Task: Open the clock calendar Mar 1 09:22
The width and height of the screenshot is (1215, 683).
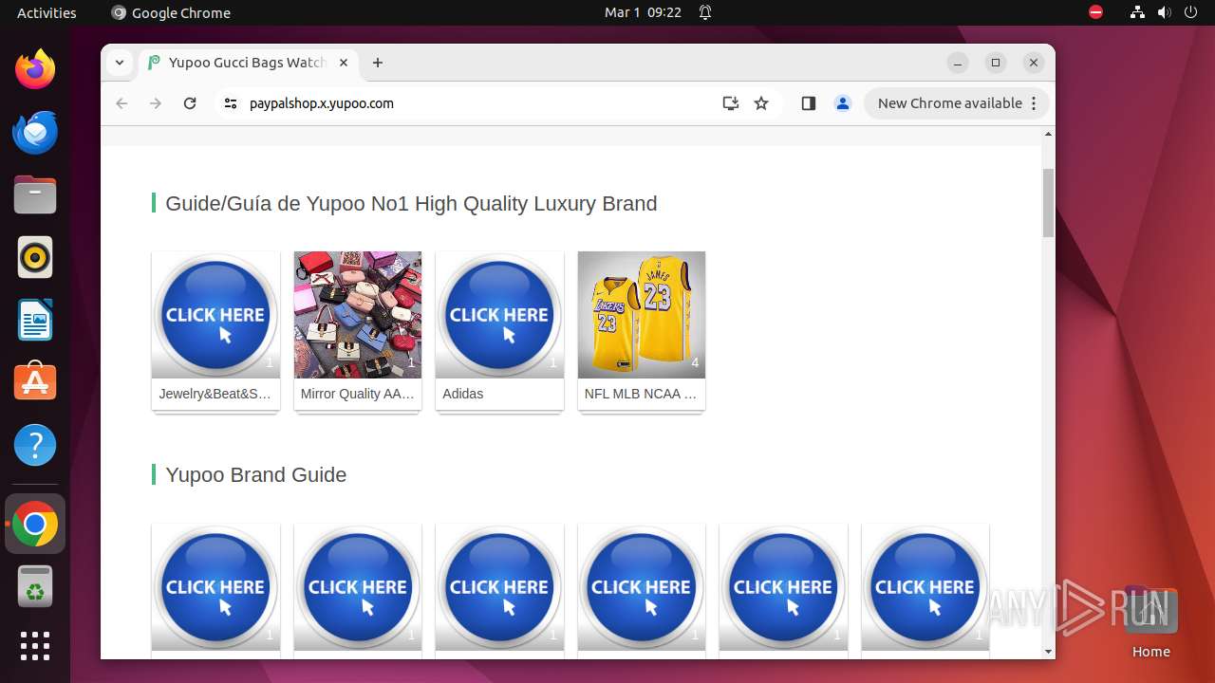Action: [x=643, y=12]
